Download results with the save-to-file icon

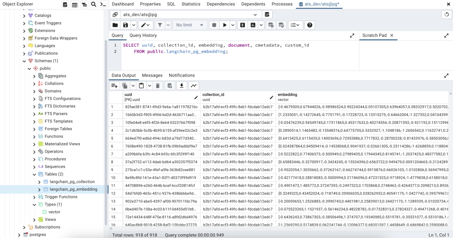(182, 86)
